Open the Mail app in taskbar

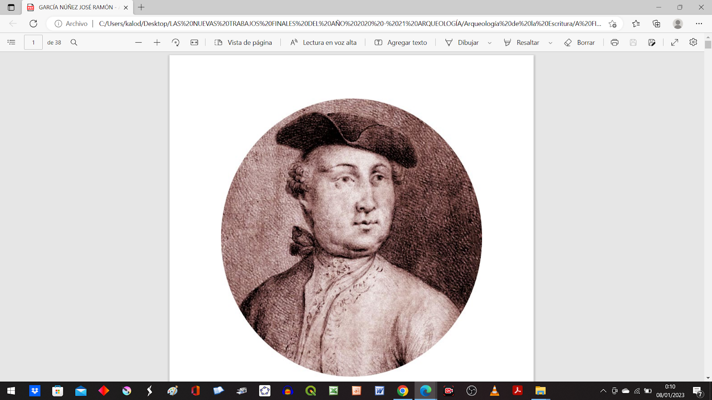click(81, 391)
